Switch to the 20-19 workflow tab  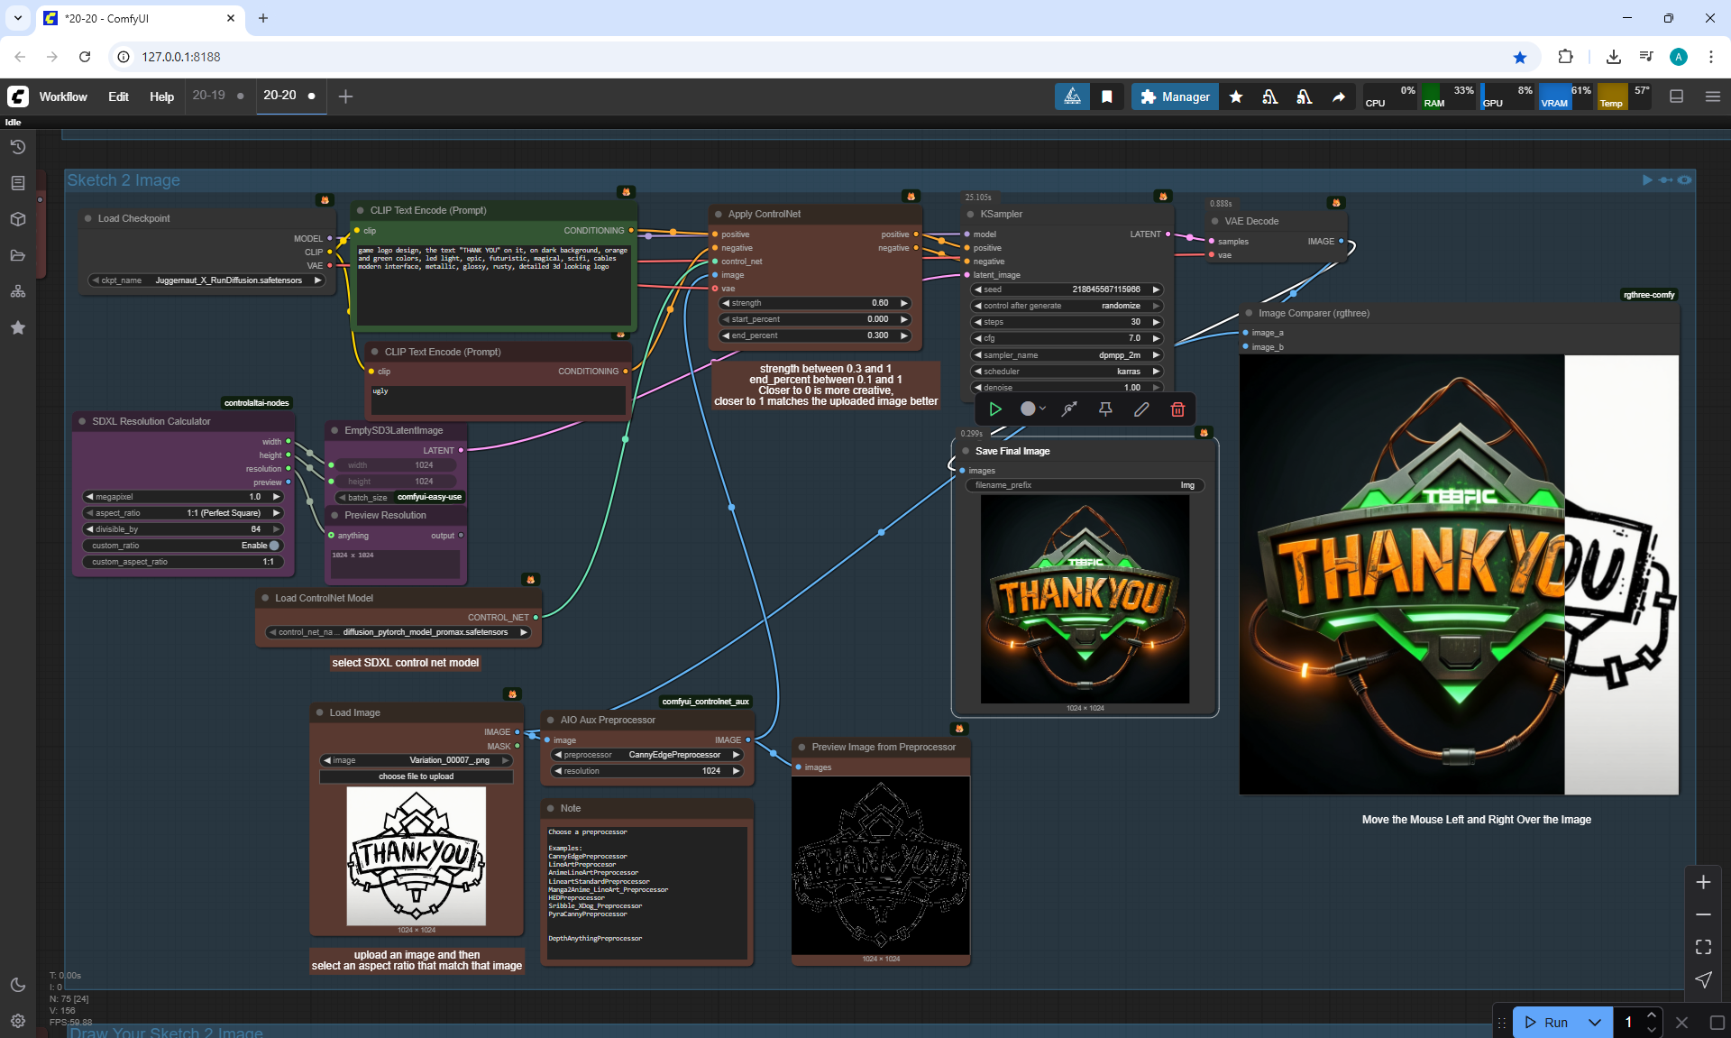click(208, 96)
